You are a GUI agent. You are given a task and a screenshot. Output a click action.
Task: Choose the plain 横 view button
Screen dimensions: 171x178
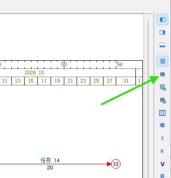162,74
